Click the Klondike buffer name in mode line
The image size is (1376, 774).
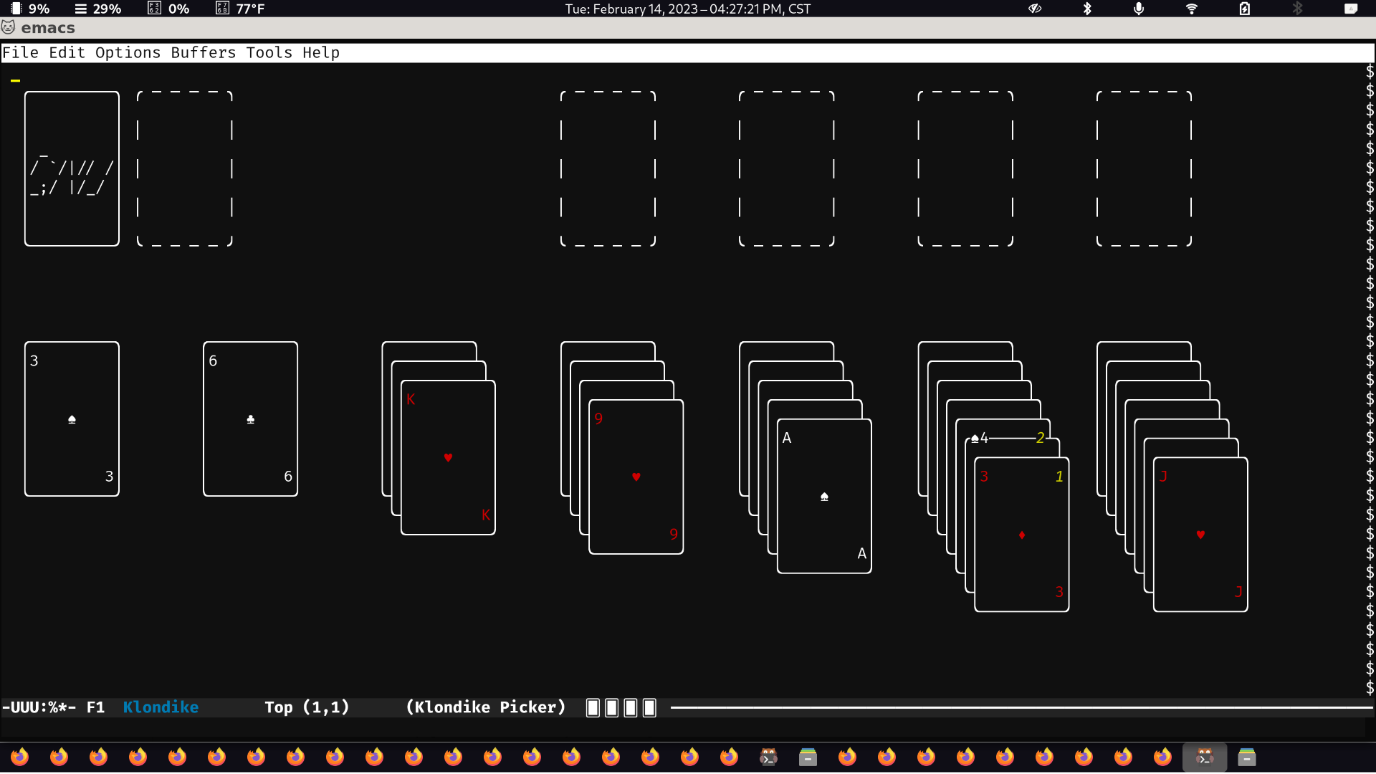pos(161,707)
